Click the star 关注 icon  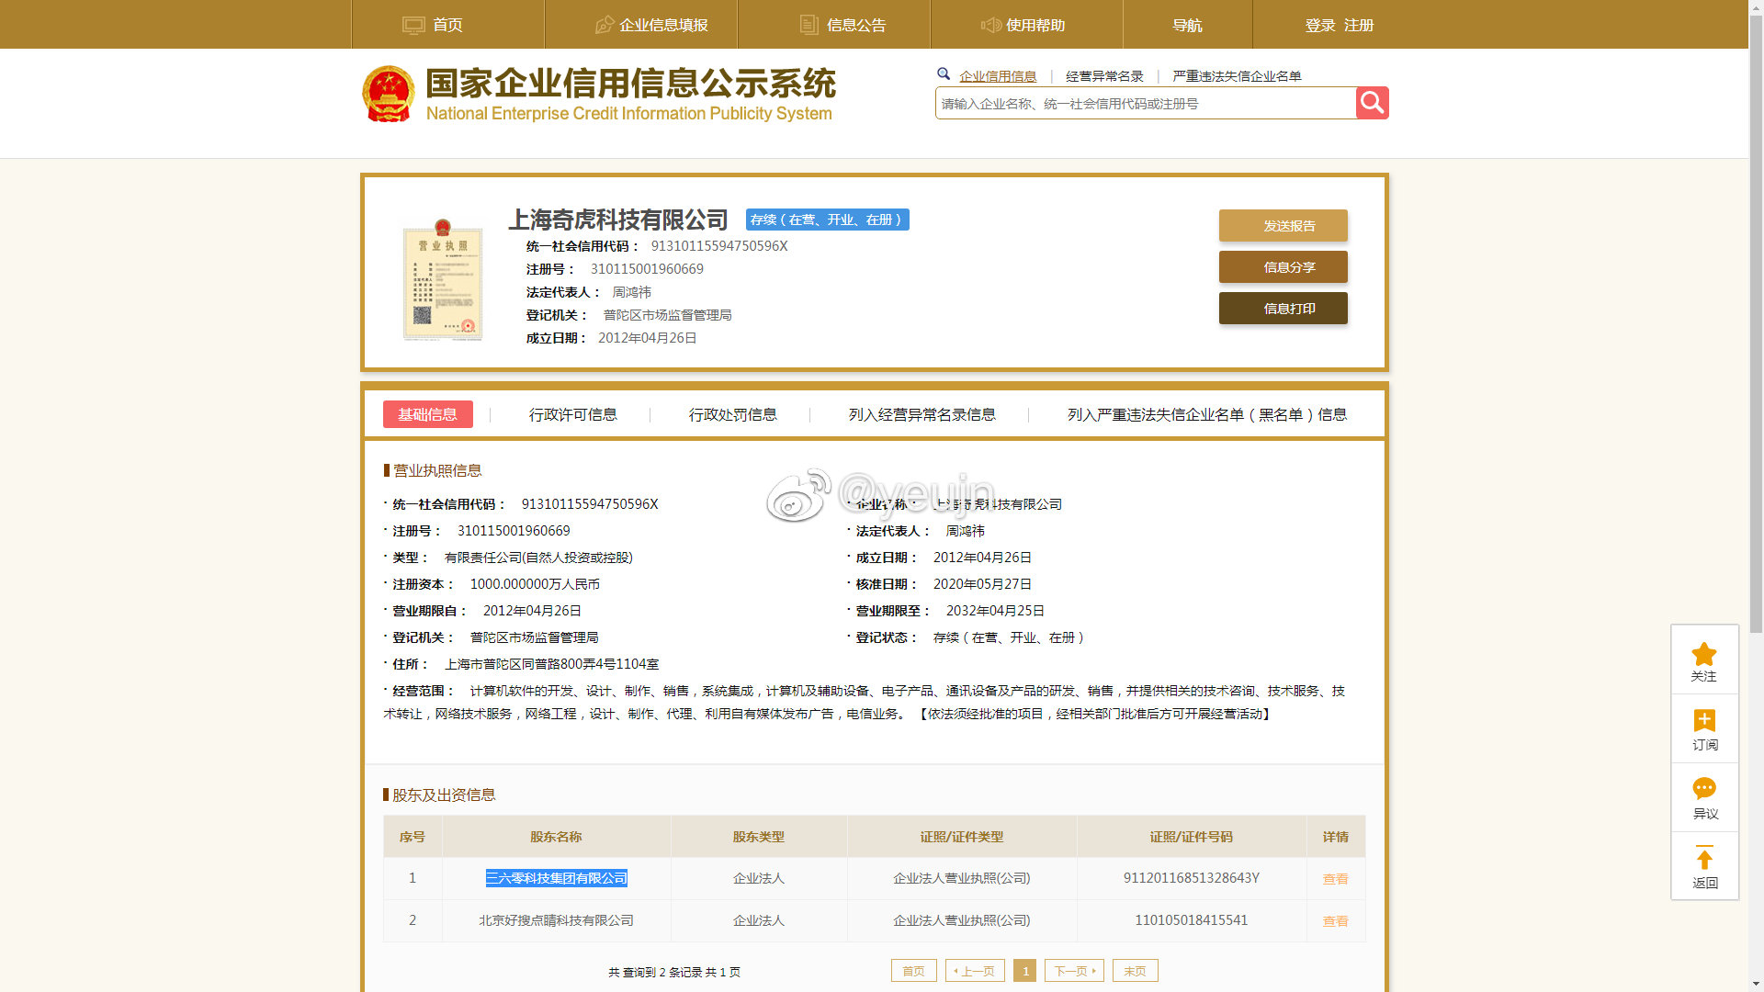[1704, 654]
